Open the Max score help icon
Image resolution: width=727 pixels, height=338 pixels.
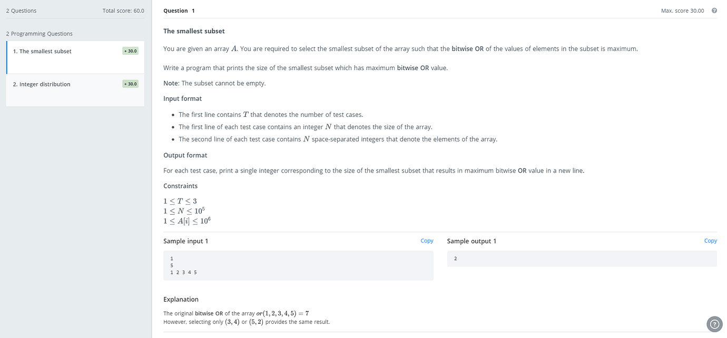(x=714, y=10)
